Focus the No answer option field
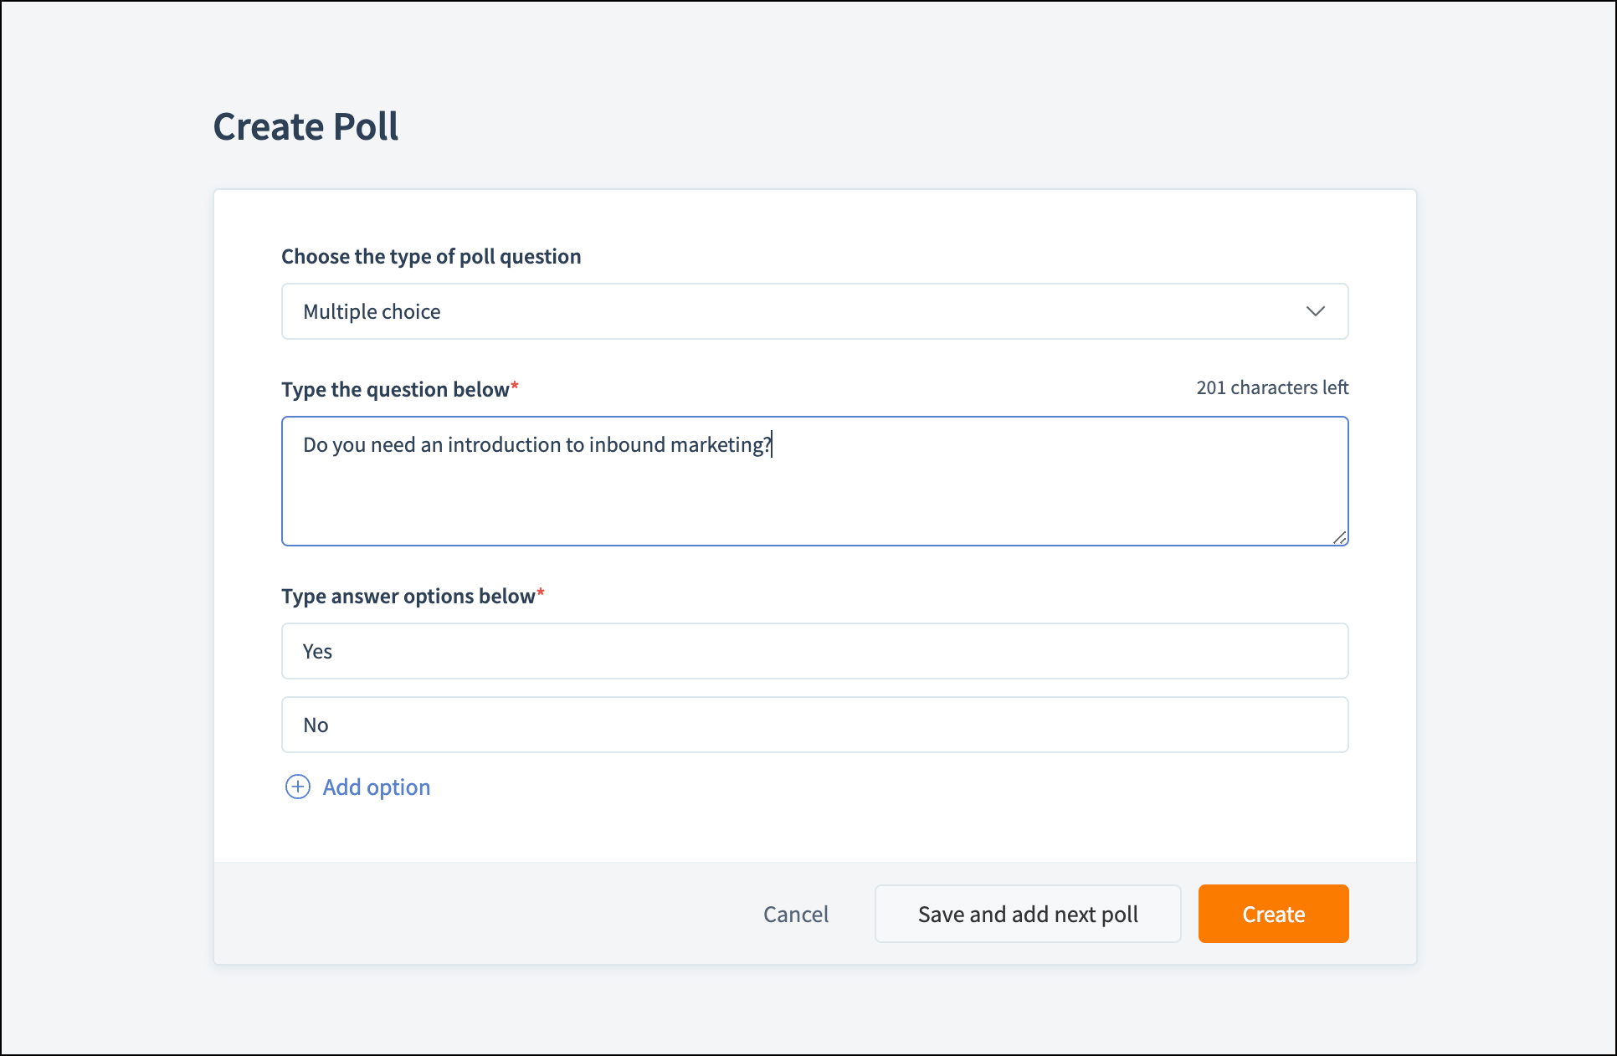Image resolution: width=1617 pixels, height=1056 pixels. tap(814, 725)
